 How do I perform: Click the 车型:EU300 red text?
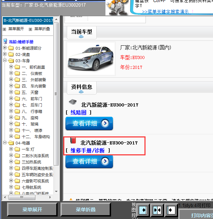click(x=132, y=57)
